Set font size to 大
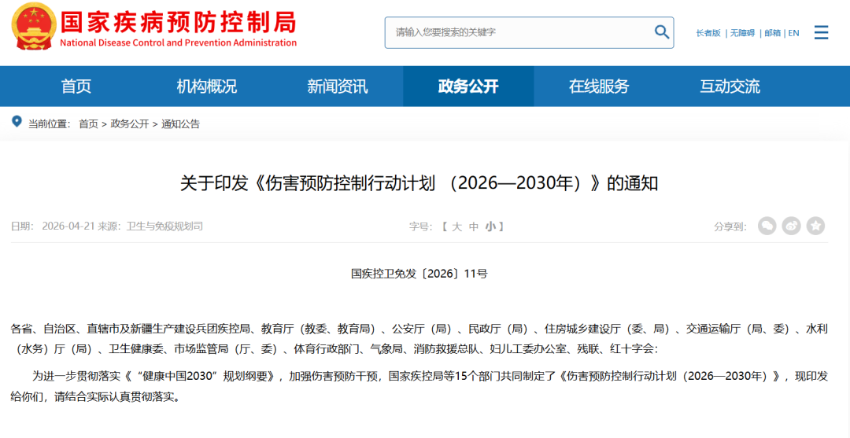The height and width of the screenshot is (438, 850). (457, 226)
